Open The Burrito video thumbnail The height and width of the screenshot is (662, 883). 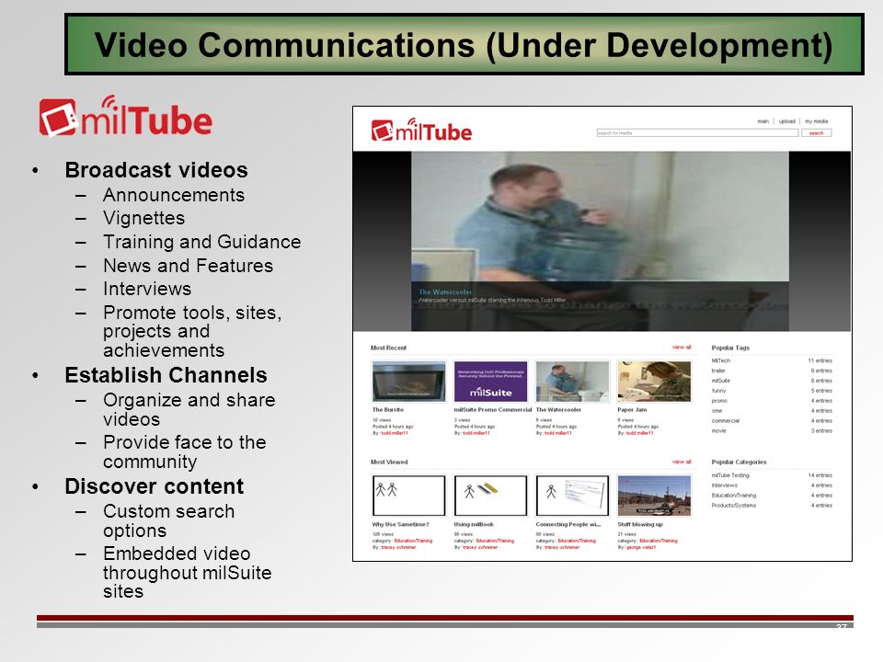tap(408, 382)
